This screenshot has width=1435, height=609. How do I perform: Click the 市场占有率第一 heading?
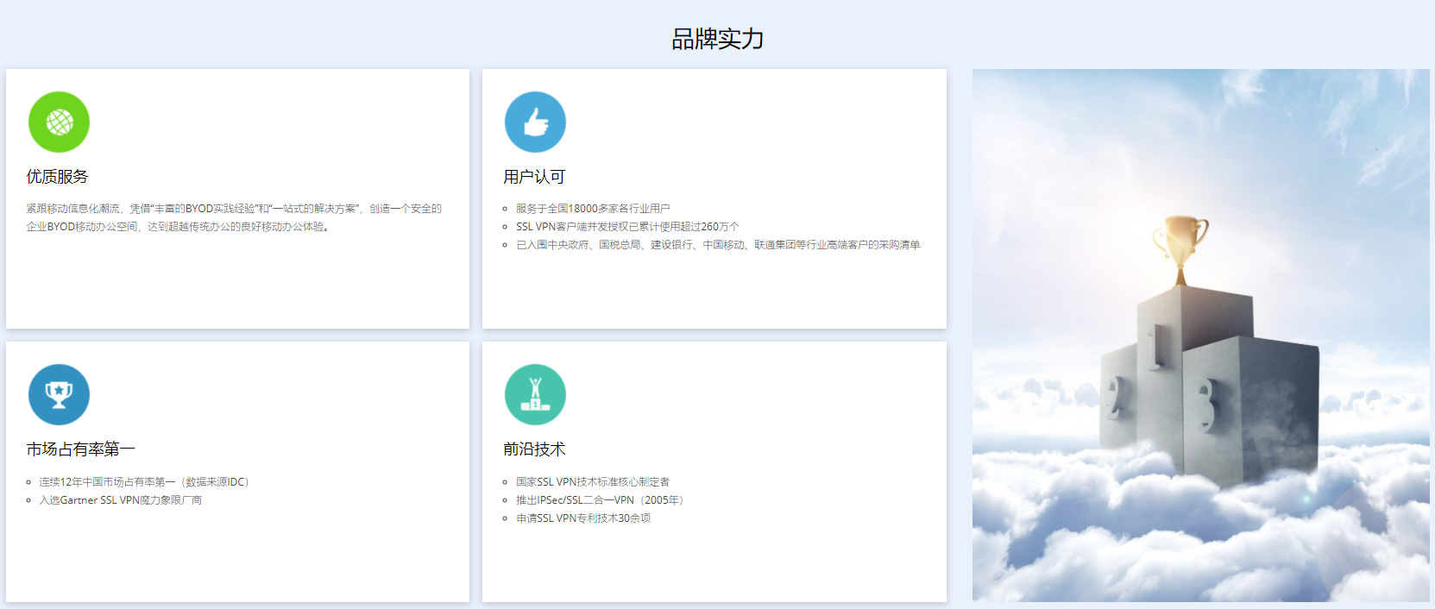tap(80, 449)
